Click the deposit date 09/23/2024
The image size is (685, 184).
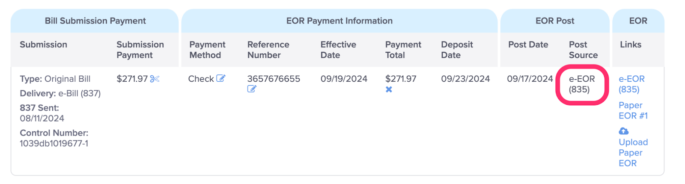coord(465,79)
